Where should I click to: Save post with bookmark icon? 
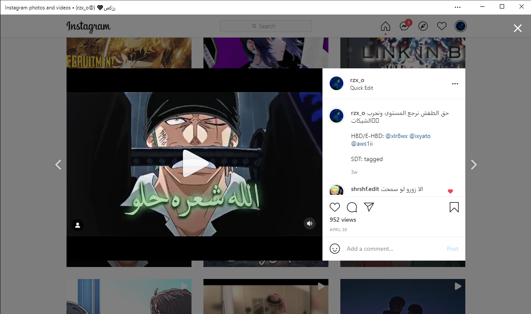point(454,207)
